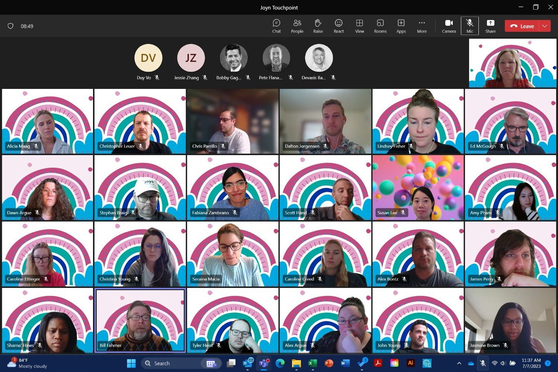Select Caroline Creed's video tile

325,254
